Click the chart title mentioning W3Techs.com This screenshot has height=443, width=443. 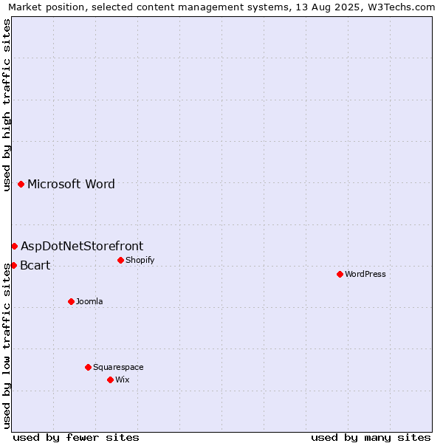point(221,7)
